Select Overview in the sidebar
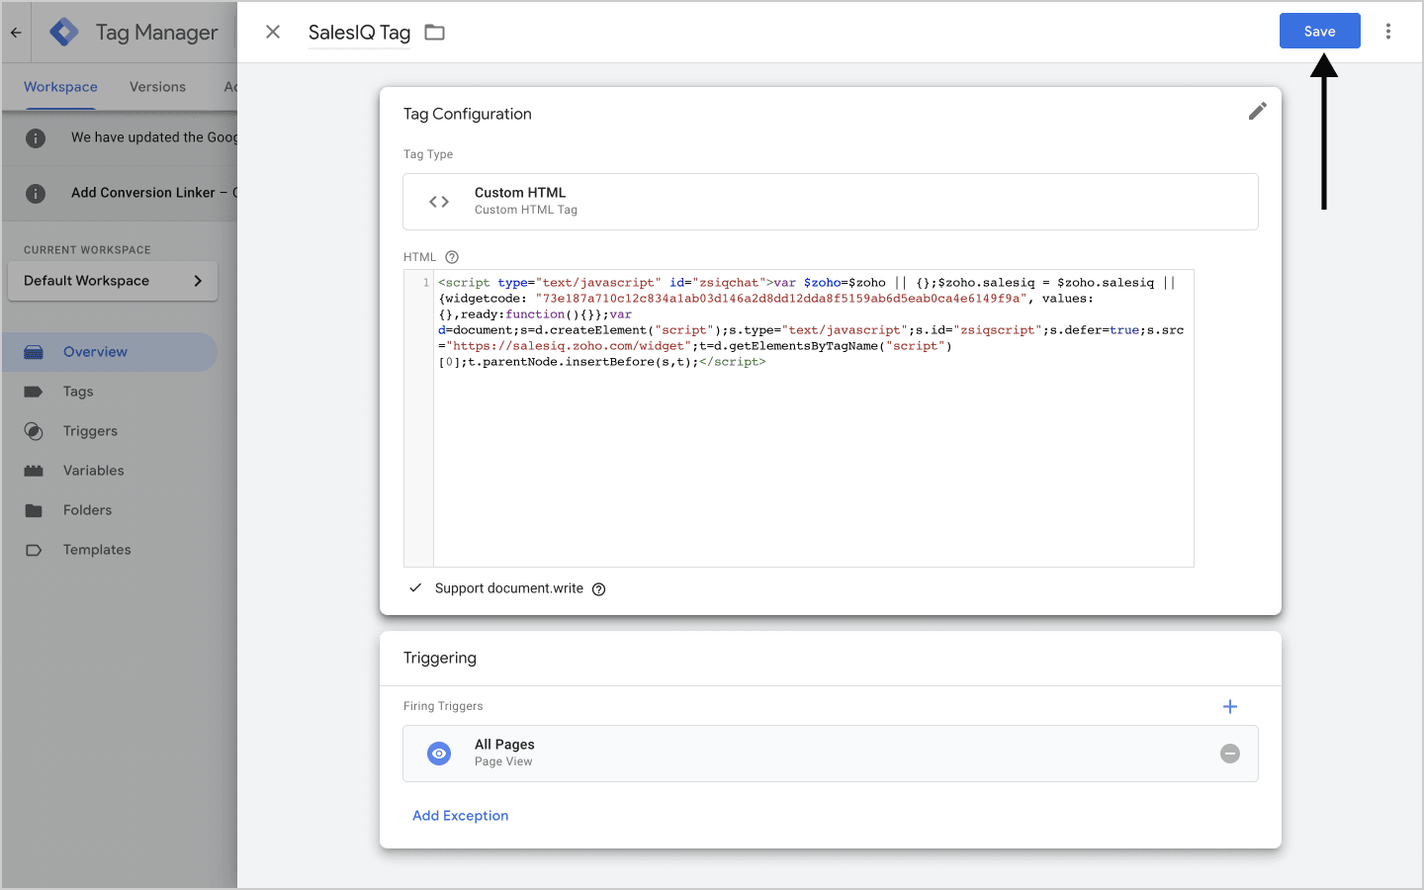Screen dimensions: 1424x890 (x=109, y=352)
